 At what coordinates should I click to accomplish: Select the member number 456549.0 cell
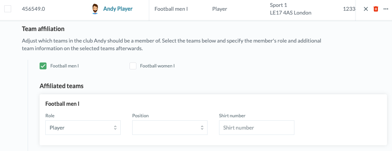point(33,9)
